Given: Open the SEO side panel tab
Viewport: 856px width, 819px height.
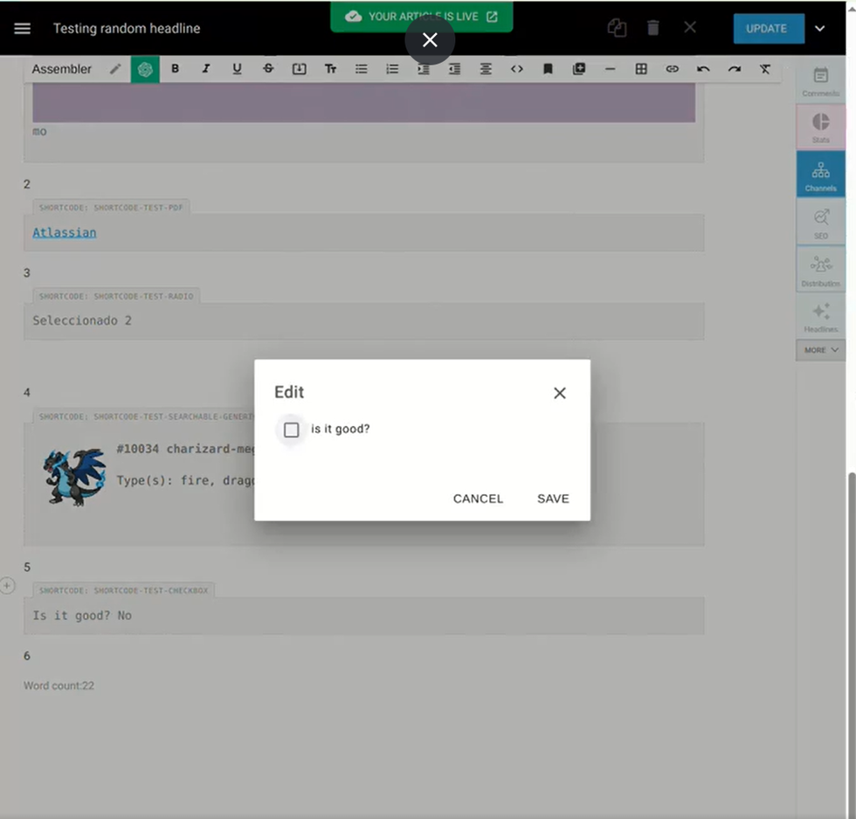Looking at the screenshot, I should (820, 222).
